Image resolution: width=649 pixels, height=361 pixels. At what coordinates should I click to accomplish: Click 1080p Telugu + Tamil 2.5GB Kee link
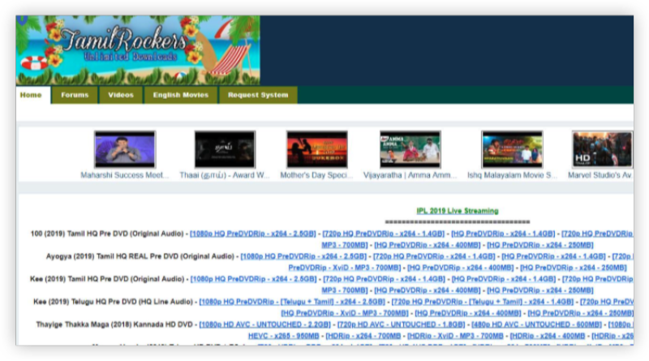pos(292,302)
